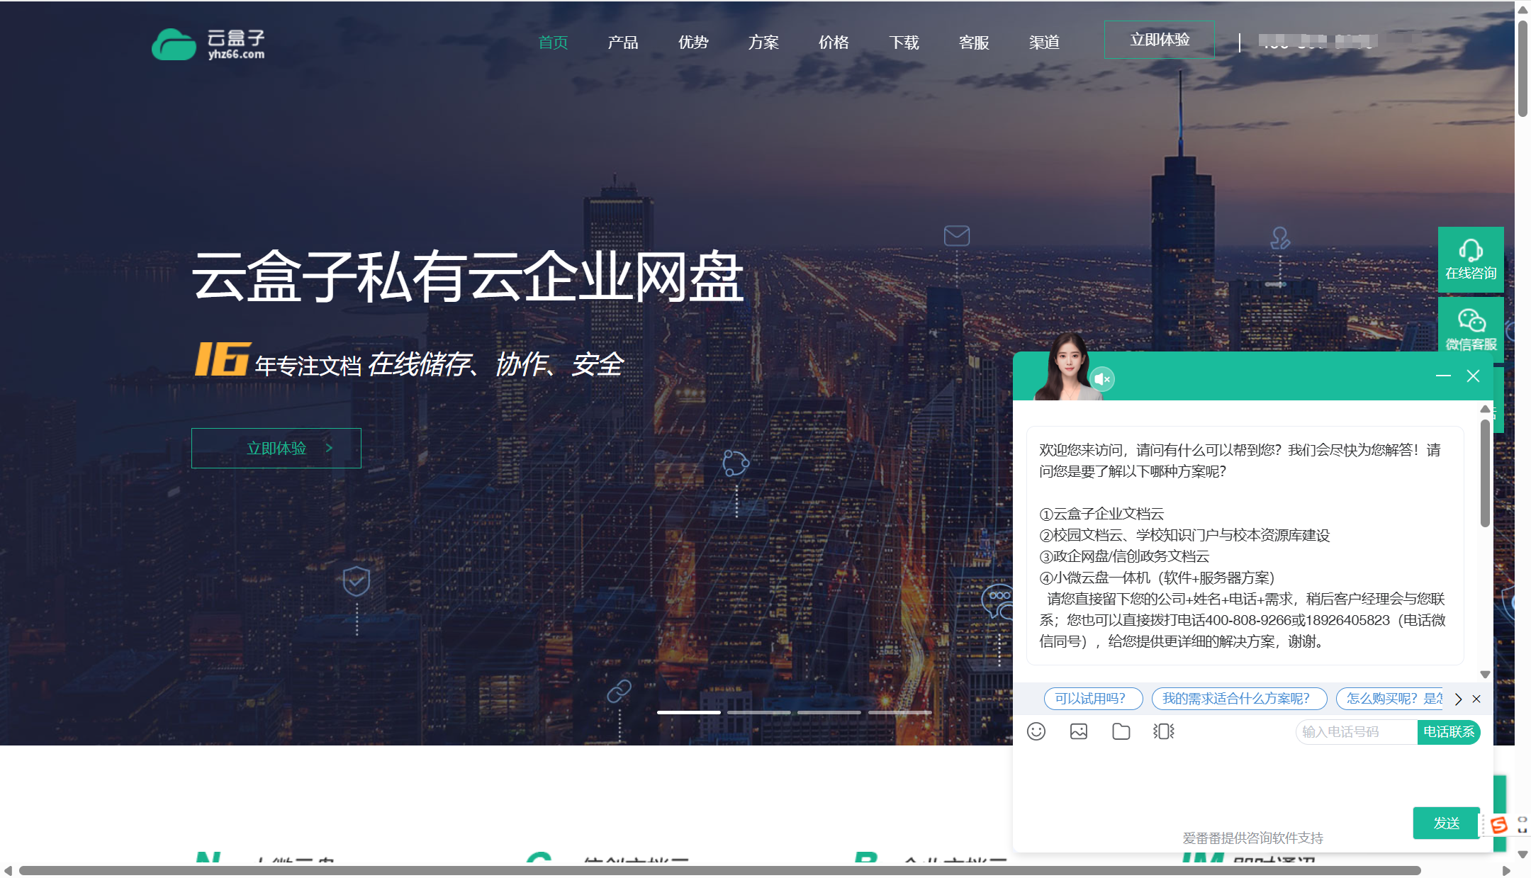Click the 立即体验 hero button
This screenshot has width=1531, height=878.
276,448
